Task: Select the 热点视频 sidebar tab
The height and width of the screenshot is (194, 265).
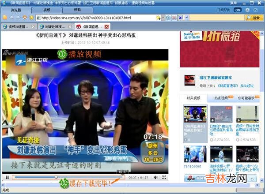Action: click(x=221, y=98)
